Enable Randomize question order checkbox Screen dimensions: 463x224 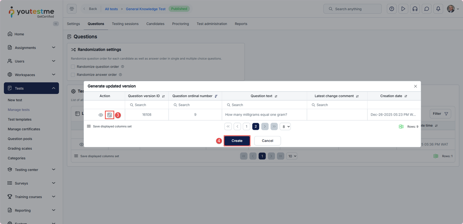click(x=73, y=67)
